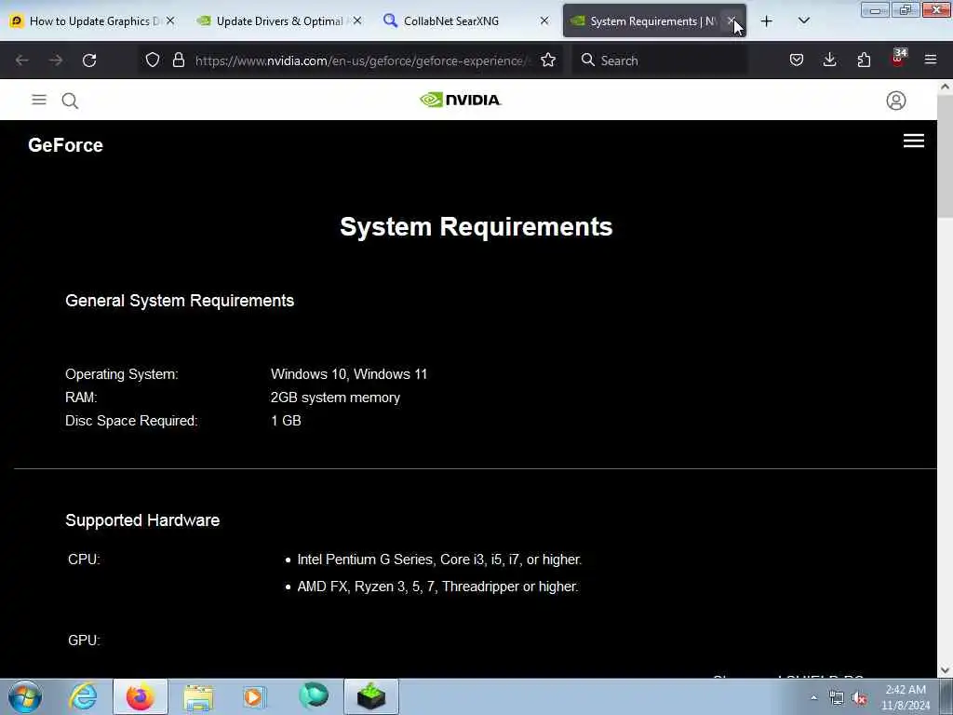Open the Windows Start menu
The image size is (953, 715).
[25, 696]
